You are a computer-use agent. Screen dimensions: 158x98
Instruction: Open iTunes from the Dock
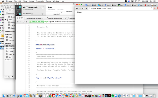tap(83, 96)
